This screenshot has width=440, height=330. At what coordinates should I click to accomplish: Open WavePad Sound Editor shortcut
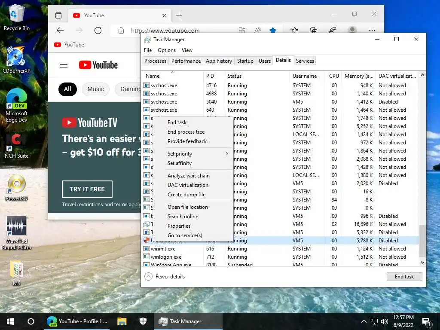(x=17, y=233)
